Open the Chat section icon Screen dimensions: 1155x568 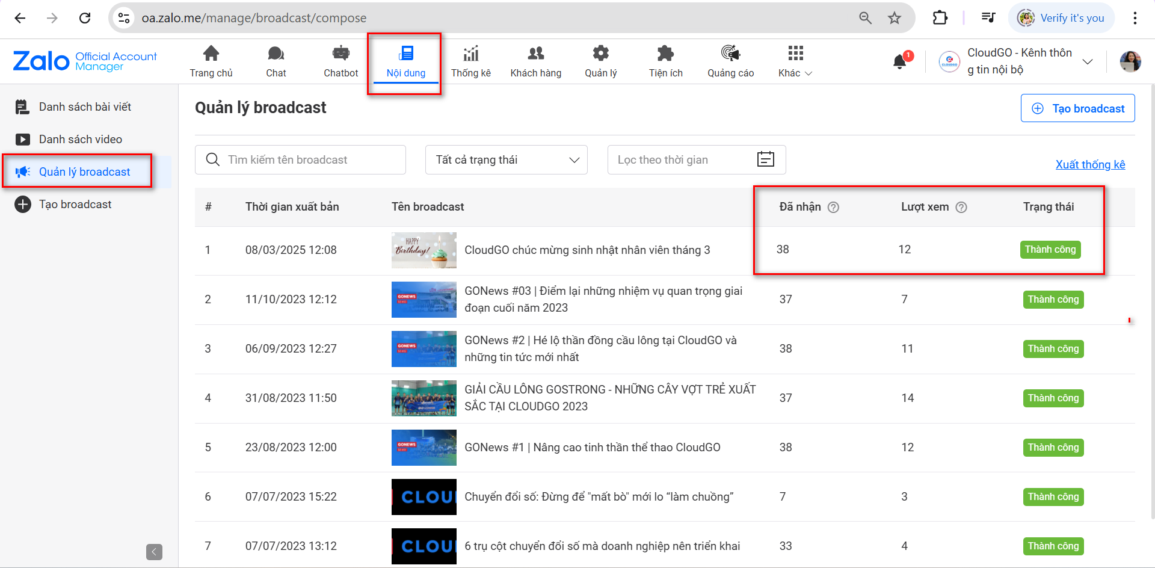coord(276,53)
